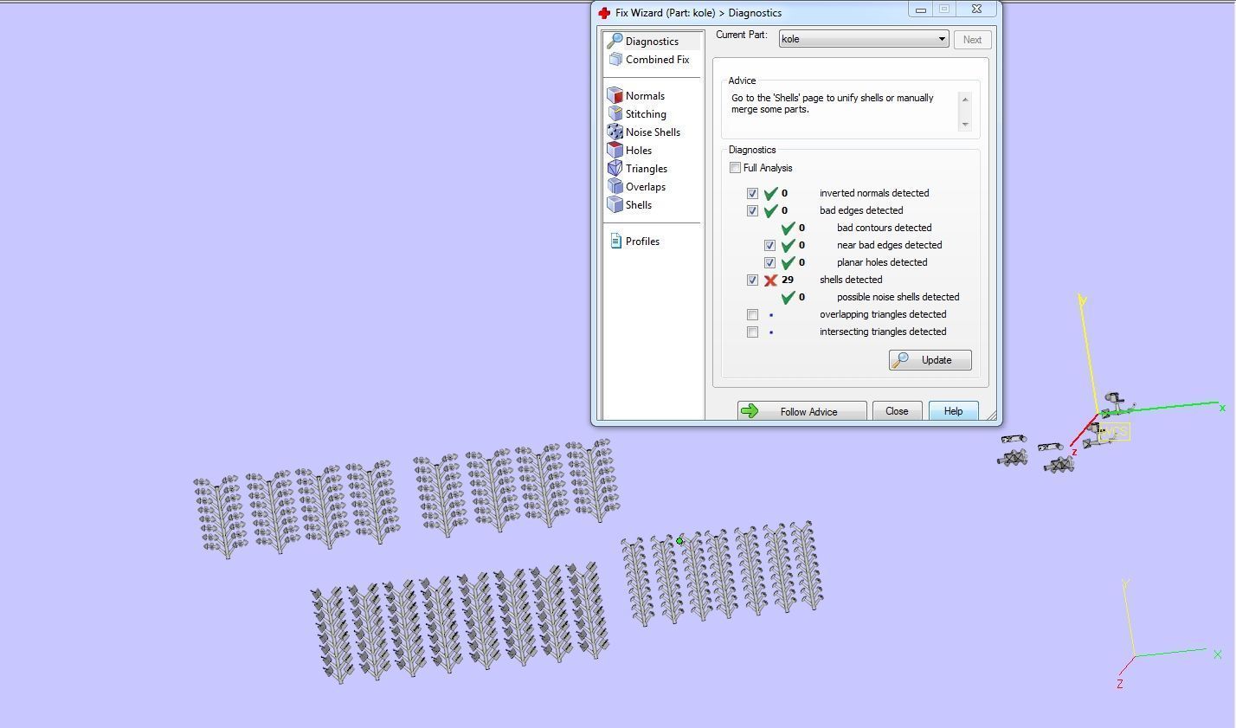This screenshot has width=1236, height=728.
Task: Go to the Noise Shells page
Action: coord(653,132)
